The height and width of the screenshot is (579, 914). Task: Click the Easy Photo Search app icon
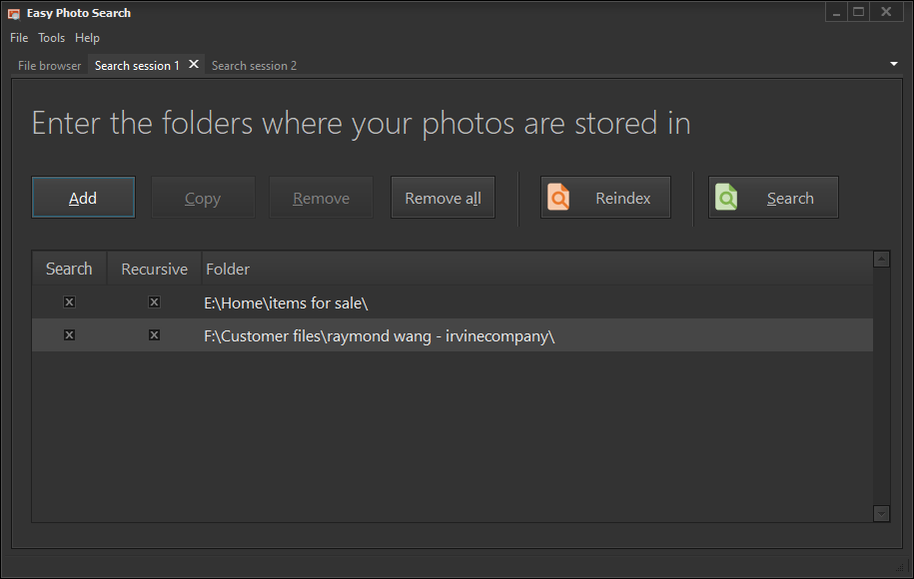click(x=14, y=13)
